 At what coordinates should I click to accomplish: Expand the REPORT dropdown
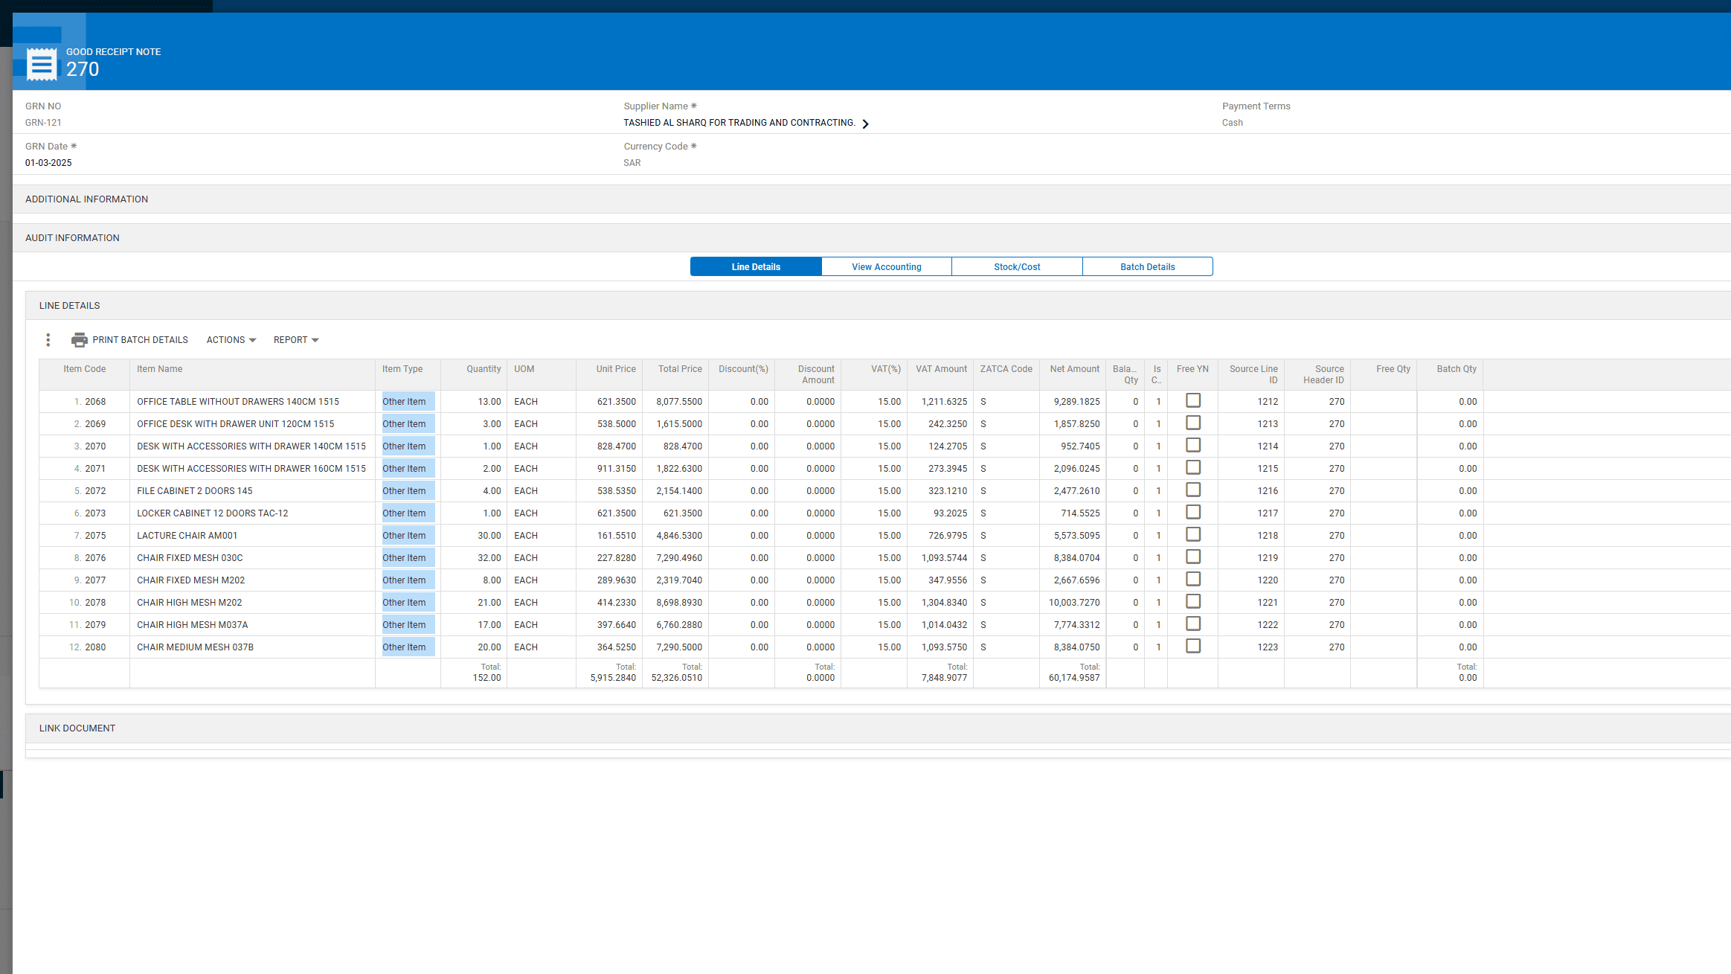click(295, 339)
